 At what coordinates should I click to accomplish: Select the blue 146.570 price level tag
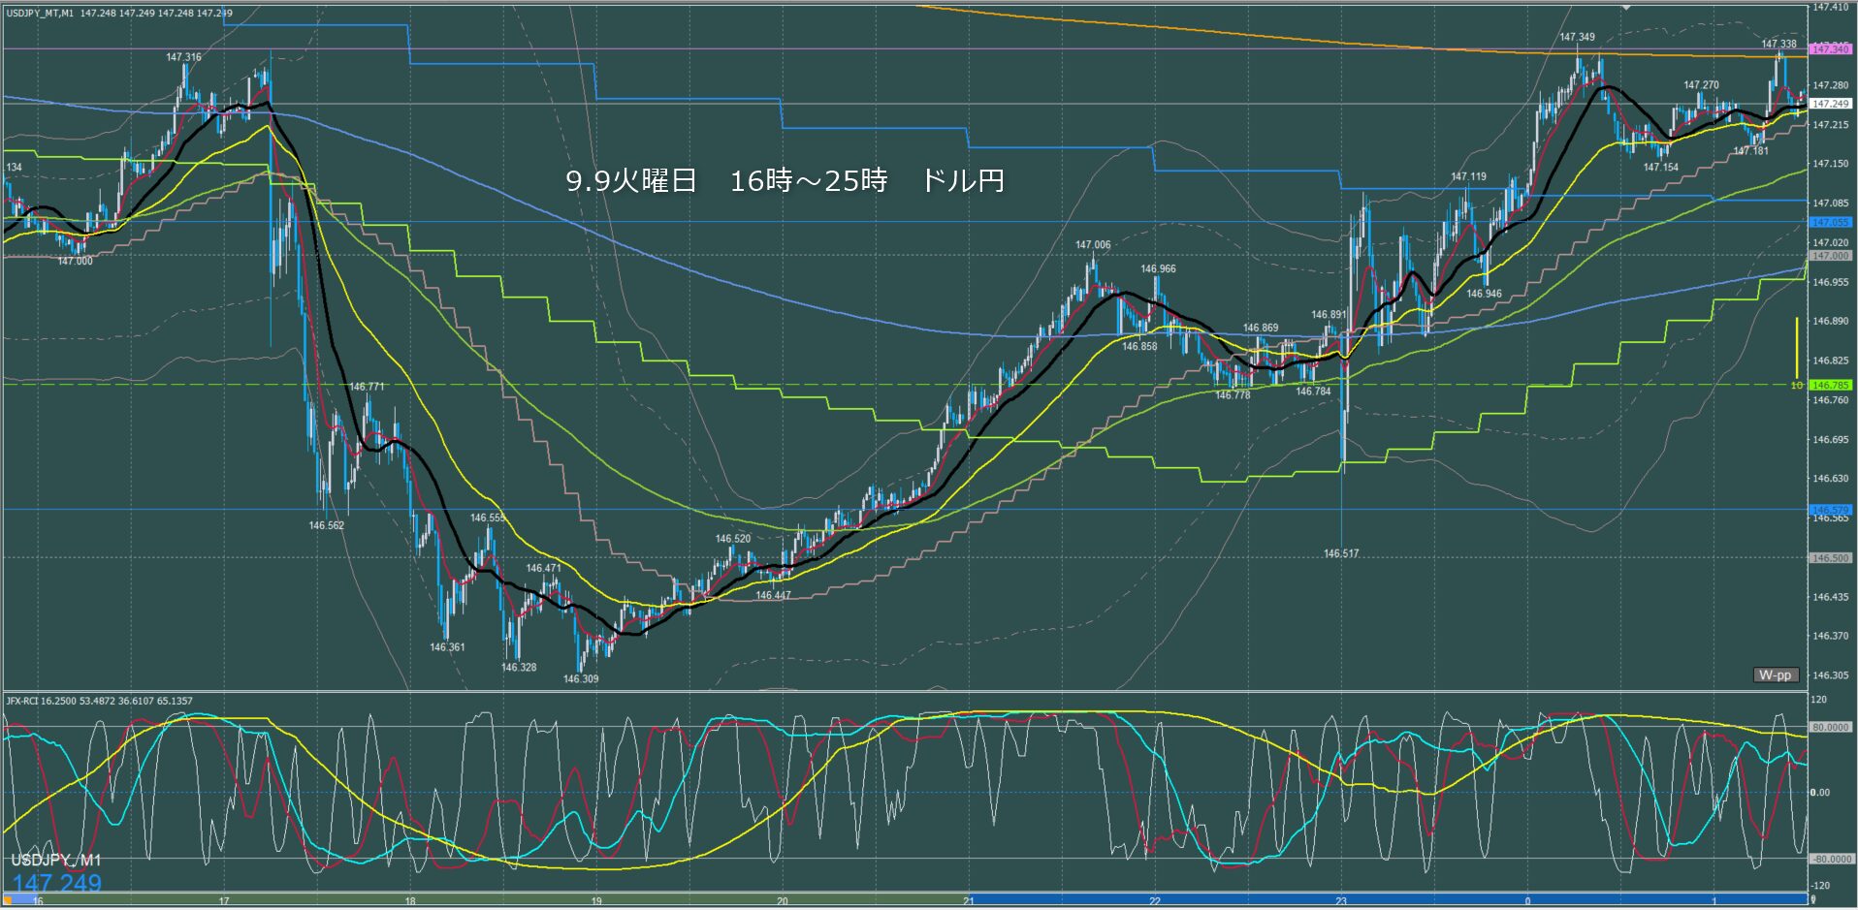pos(1830,509)
